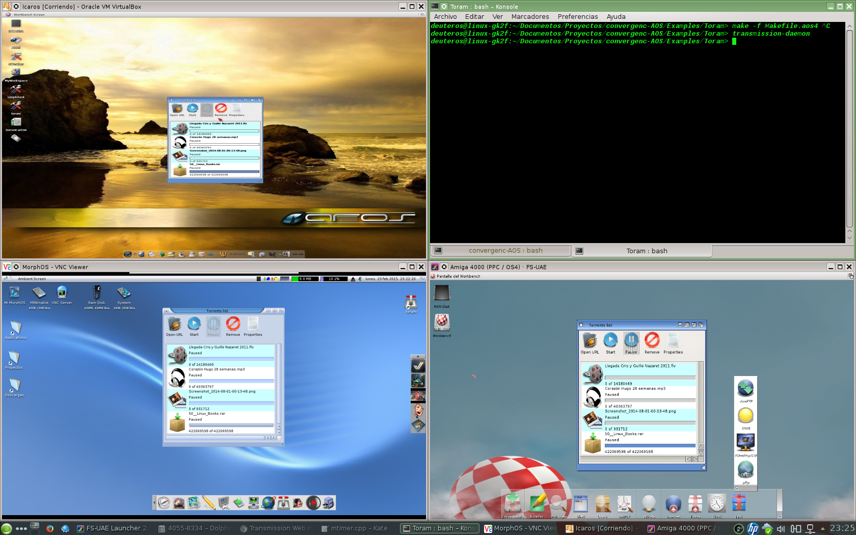Viewport: 856px width, 535px height.
Task: Launch Firefox from the taskbar
Action: [49, 528]
